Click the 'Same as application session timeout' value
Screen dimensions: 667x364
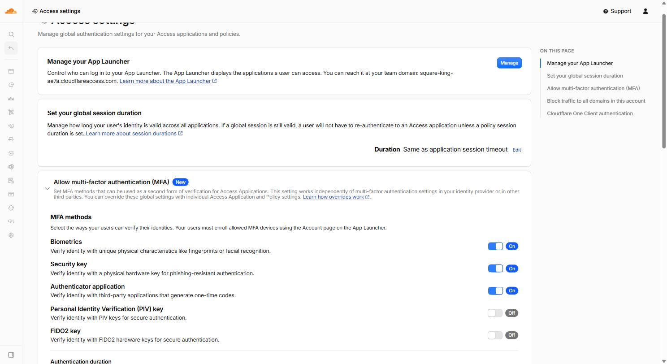455,149
